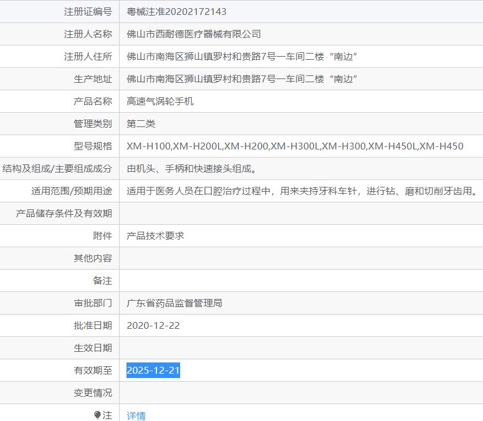The height and width of the screenshot is (421, 483).
Task: Click the 管理类别 label
Action: click(x=93, y=124)
